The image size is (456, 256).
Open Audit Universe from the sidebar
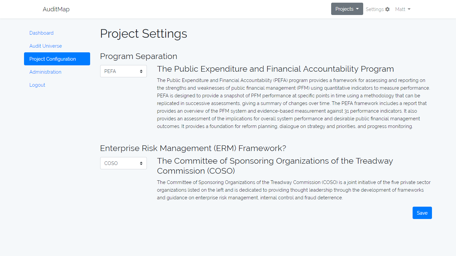(46, 46)
